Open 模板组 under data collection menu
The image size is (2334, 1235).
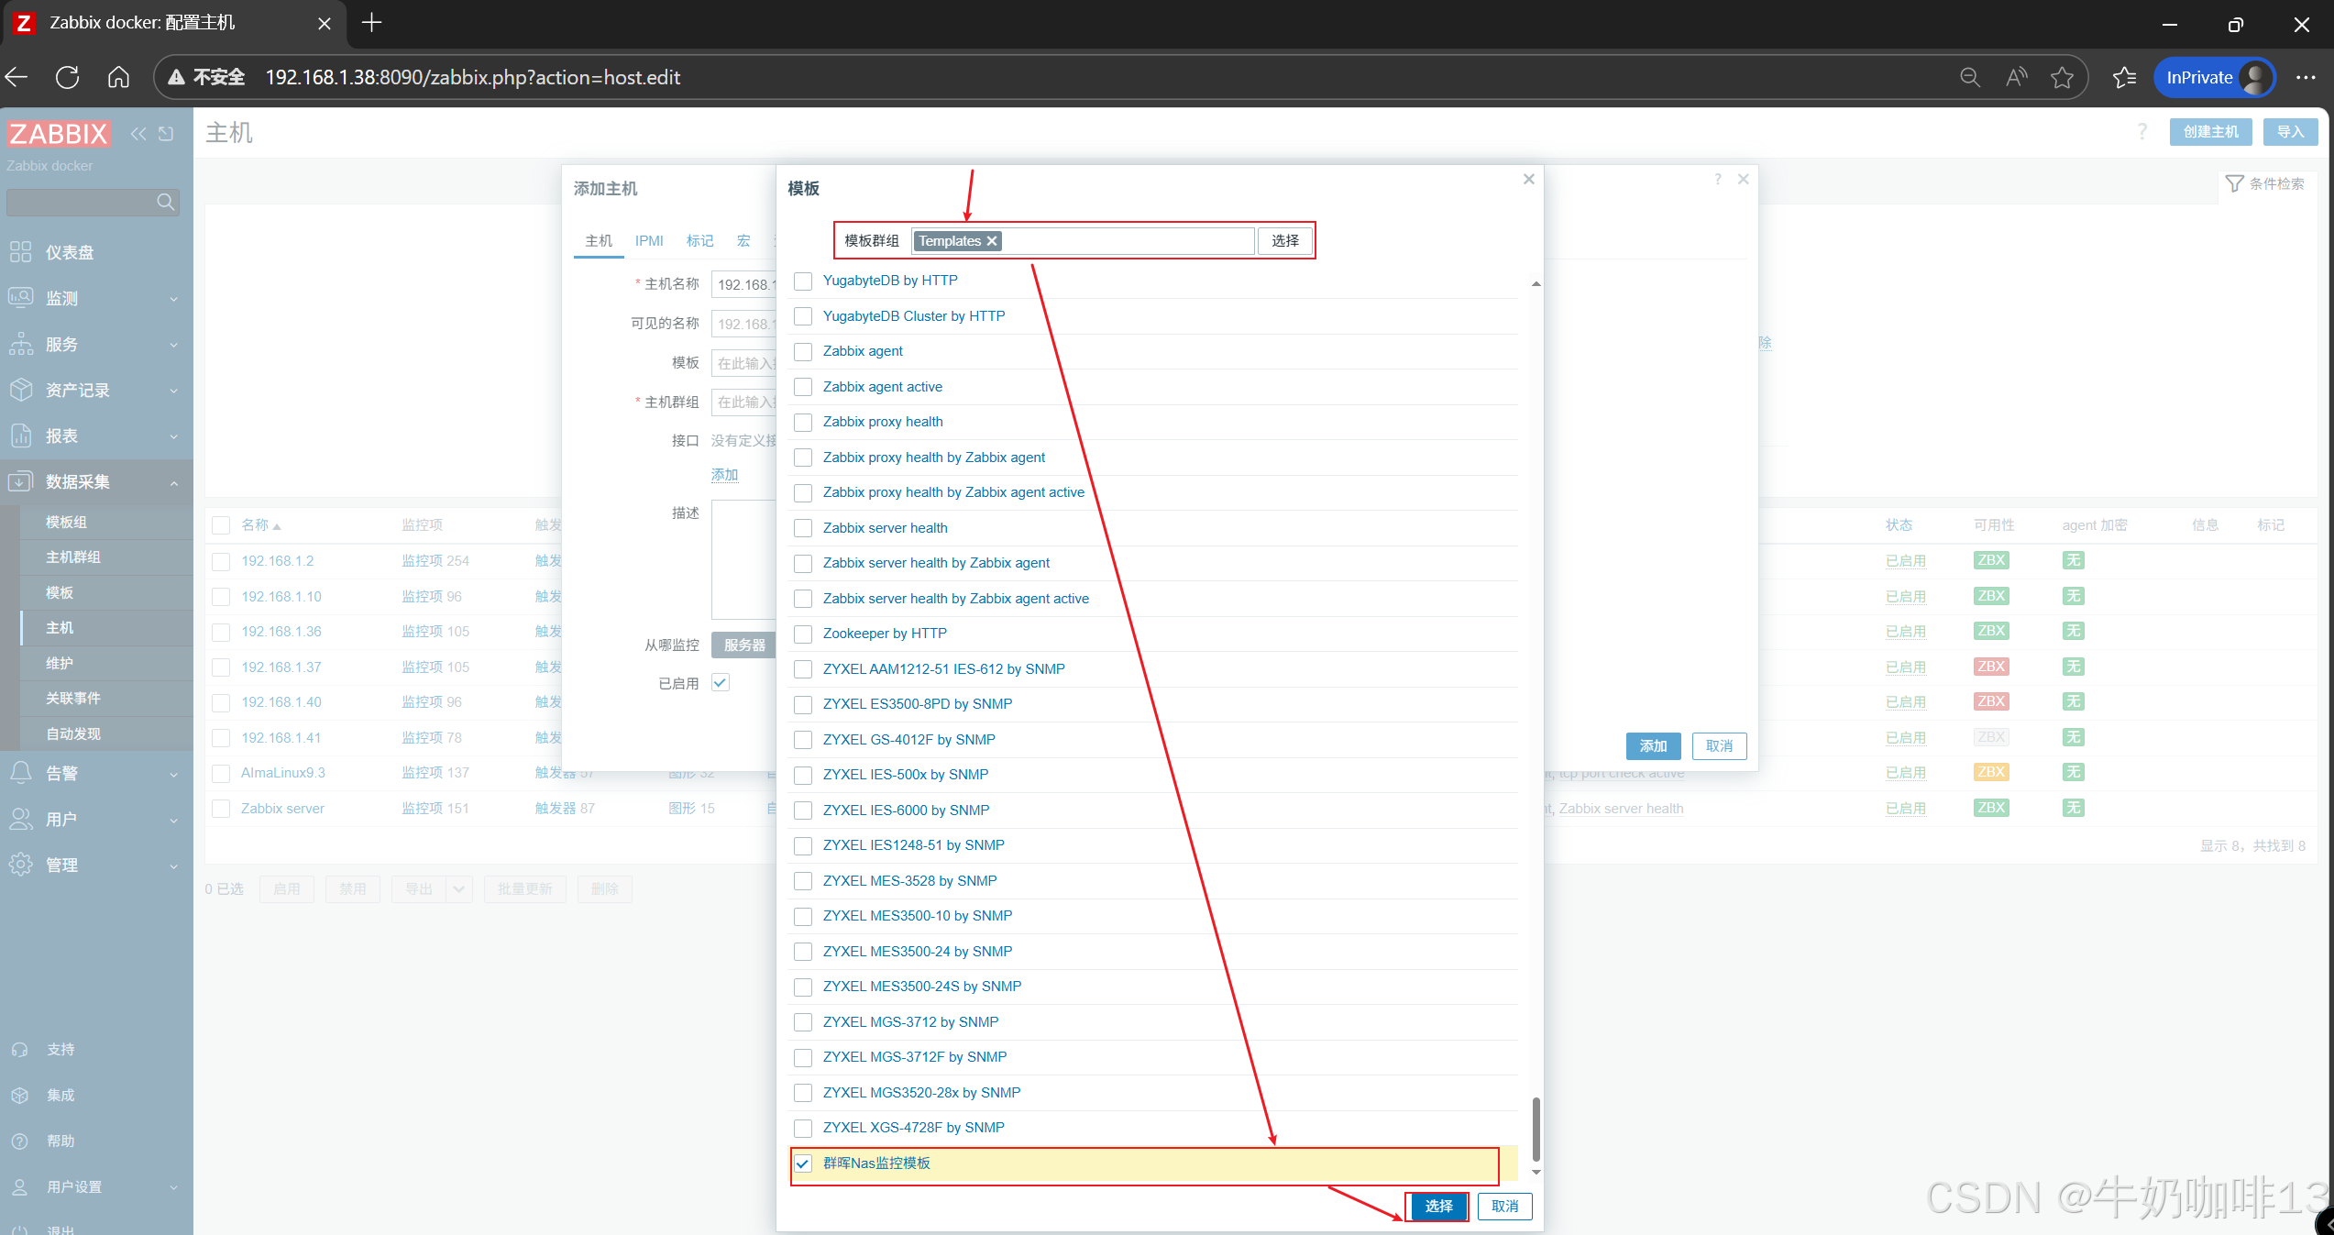[67, 522]
